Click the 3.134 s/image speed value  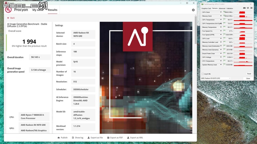coord(40,70)
